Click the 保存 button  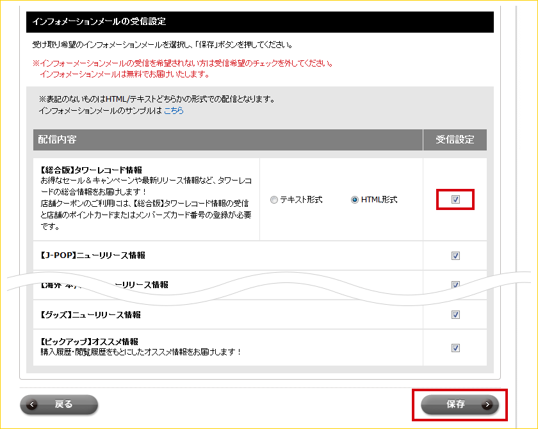[456, 405]
